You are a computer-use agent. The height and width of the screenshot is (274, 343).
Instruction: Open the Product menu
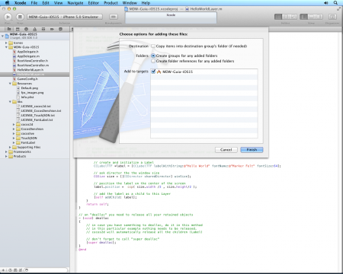click(111, 3)
